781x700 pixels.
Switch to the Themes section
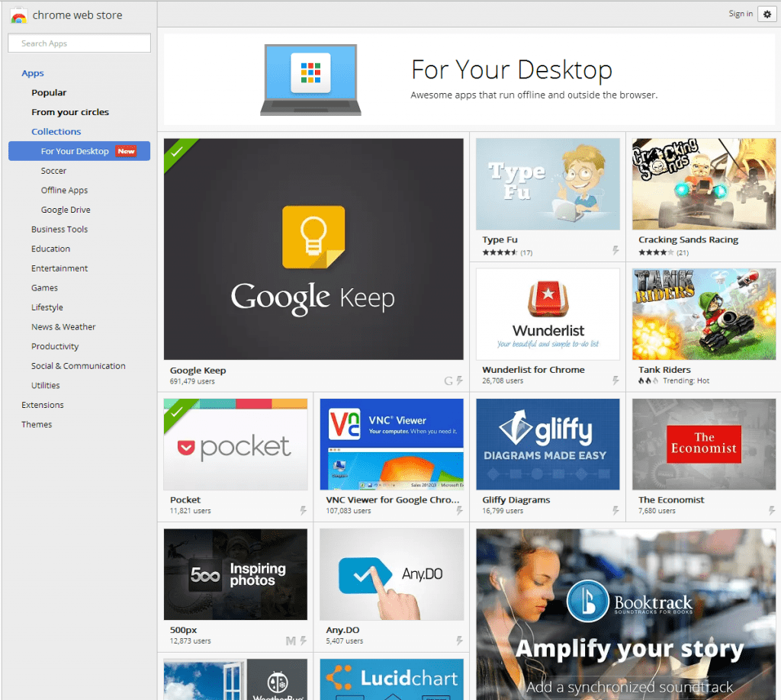(36, 424)
